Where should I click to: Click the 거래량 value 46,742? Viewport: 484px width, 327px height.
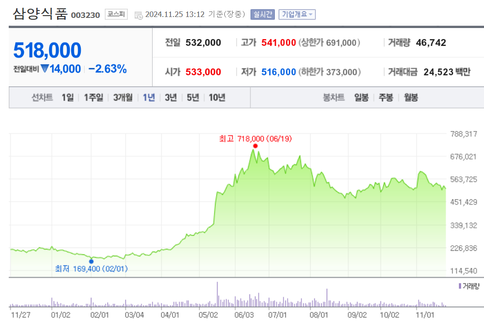pyautogui.click(x=431, y=43)
